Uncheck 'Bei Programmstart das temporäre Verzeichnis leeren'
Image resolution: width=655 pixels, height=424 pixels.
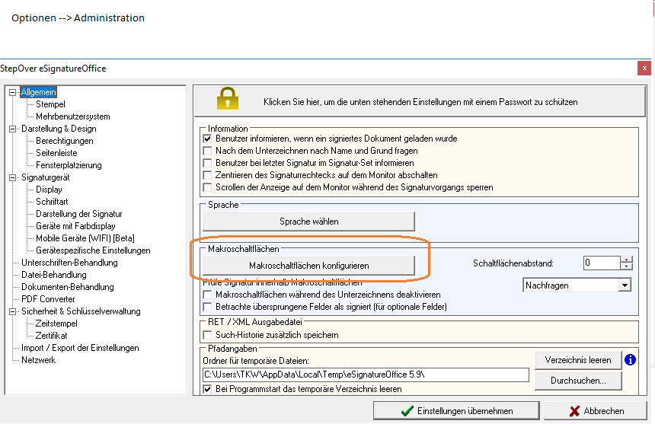pyautogui.click(x=207, y=389)
